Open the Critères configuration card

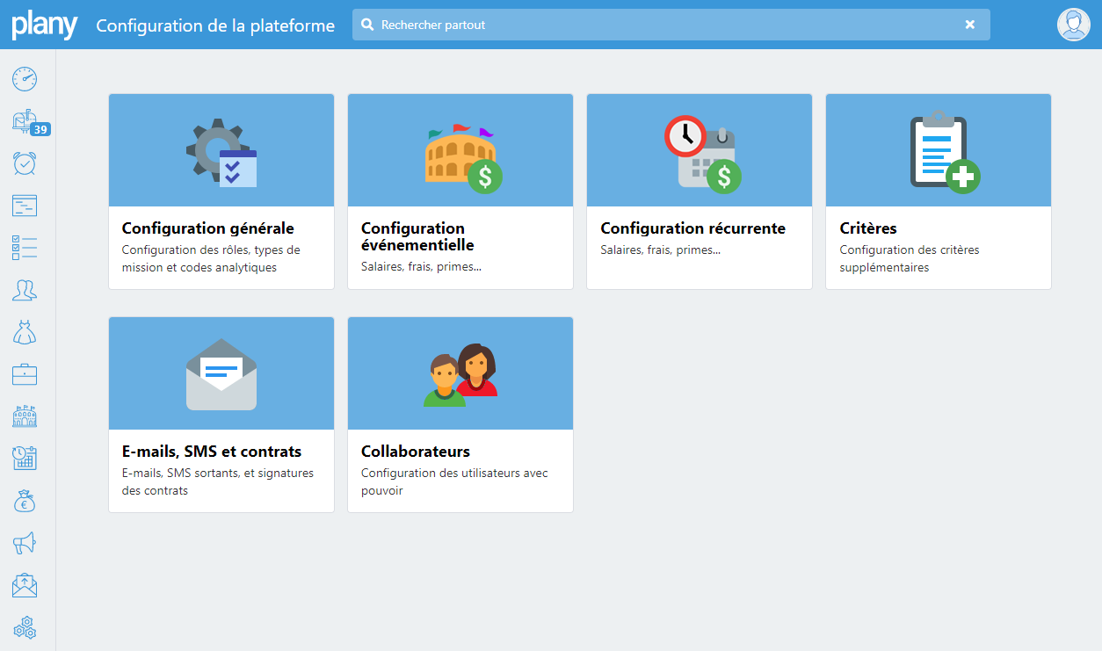point(938,191)
